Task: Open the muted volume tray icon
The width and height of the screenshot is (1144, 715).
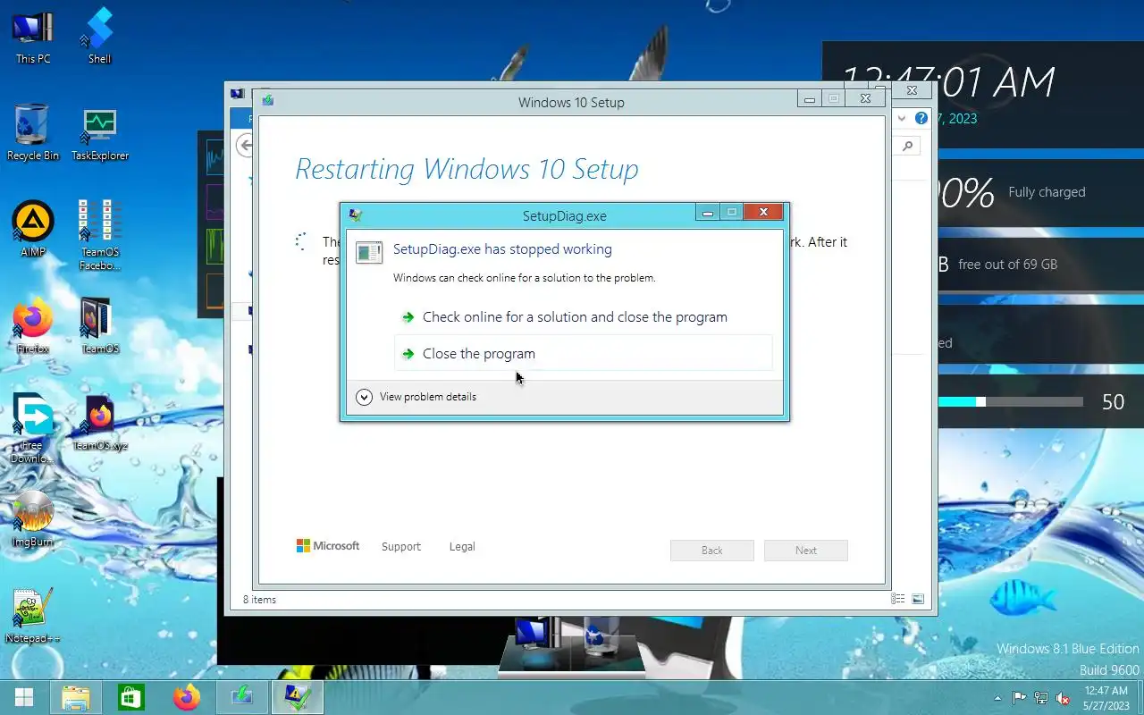Action: tap(1064, 698)
